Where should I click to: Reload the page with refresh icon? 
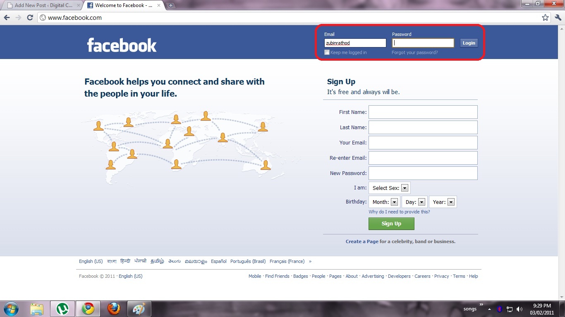point(30,18)
